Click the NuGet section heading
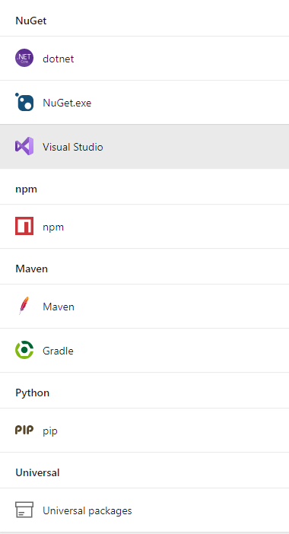 point(31,21)
